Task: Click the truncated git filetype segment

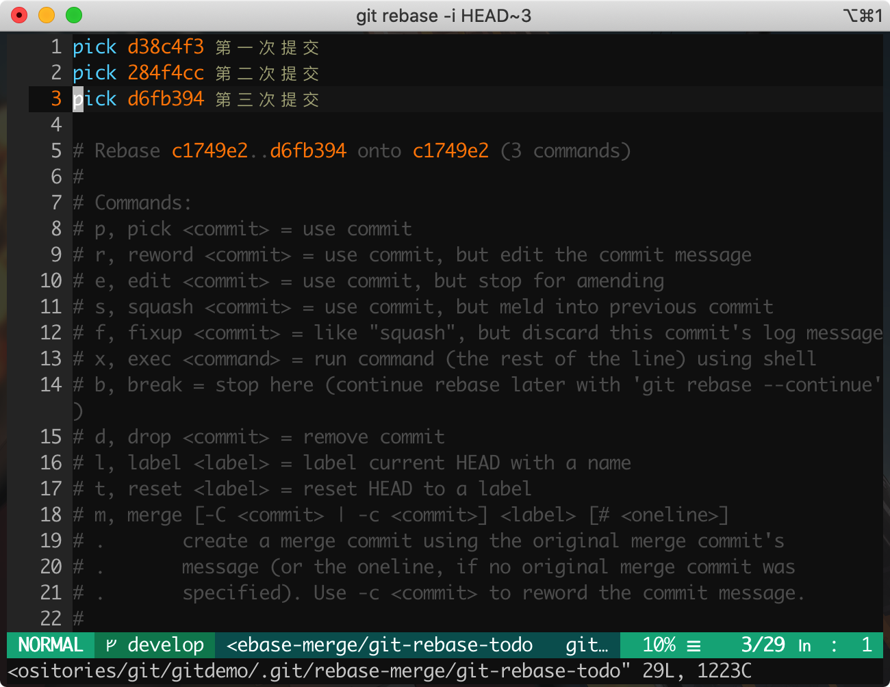Action: 587,645
